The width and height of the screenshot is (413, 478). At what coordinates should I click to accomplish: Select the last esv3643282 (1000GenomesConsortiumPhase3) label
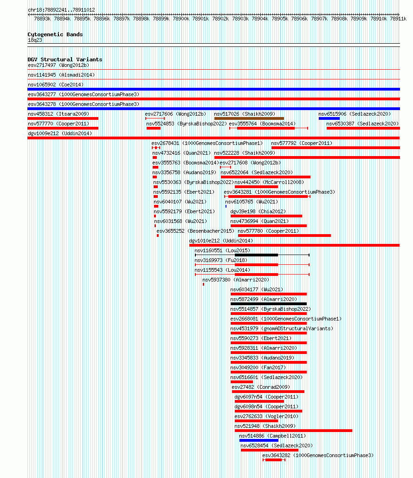pos(318,455)
